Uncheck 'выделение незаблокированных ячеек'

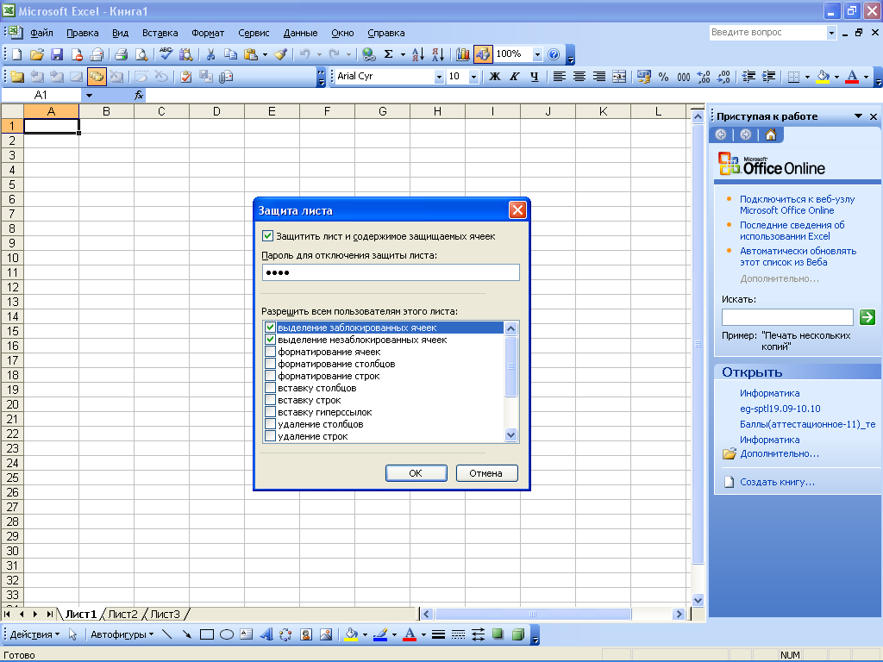pyautogui.click(x=270, y=340)
